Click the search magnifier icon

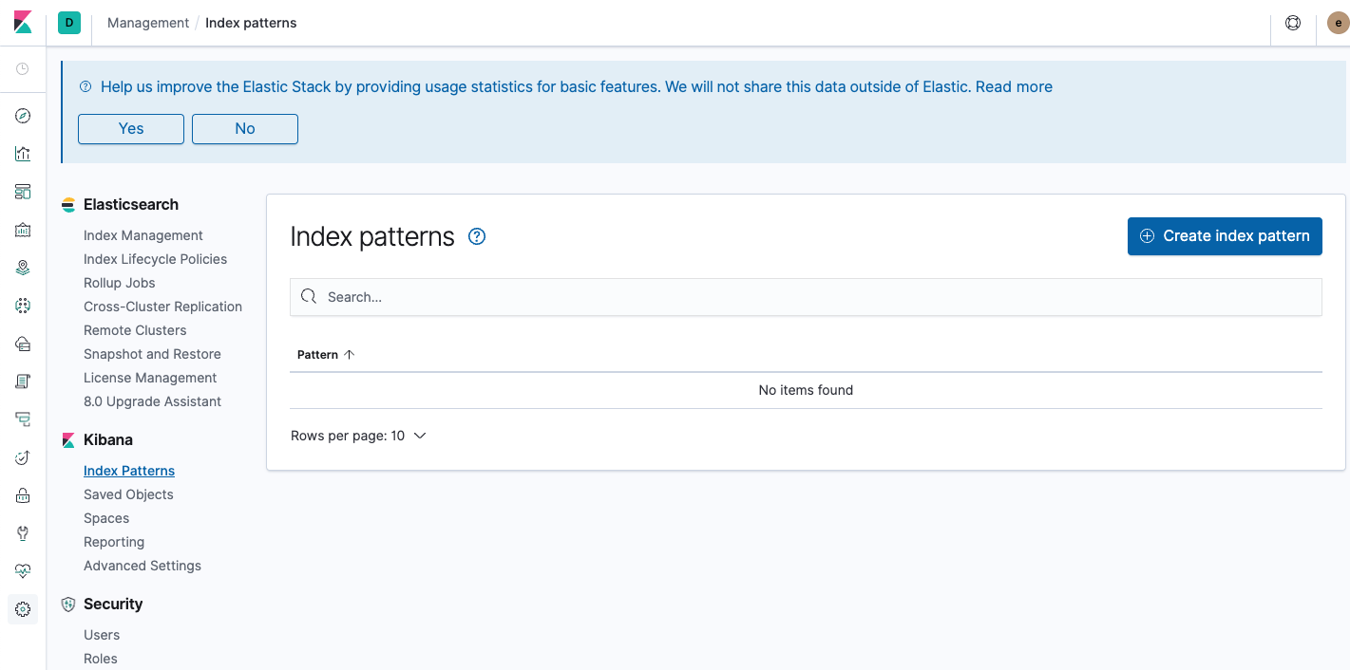[309, 296]
